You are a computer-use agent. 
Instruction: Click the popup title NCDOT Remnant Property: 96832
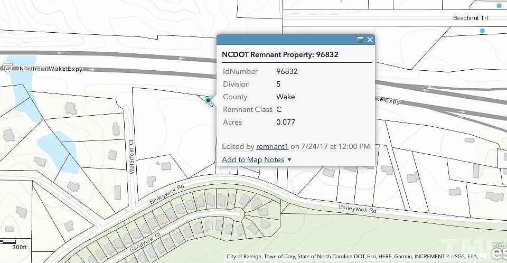pyautogui.click(x=280, y=54)
